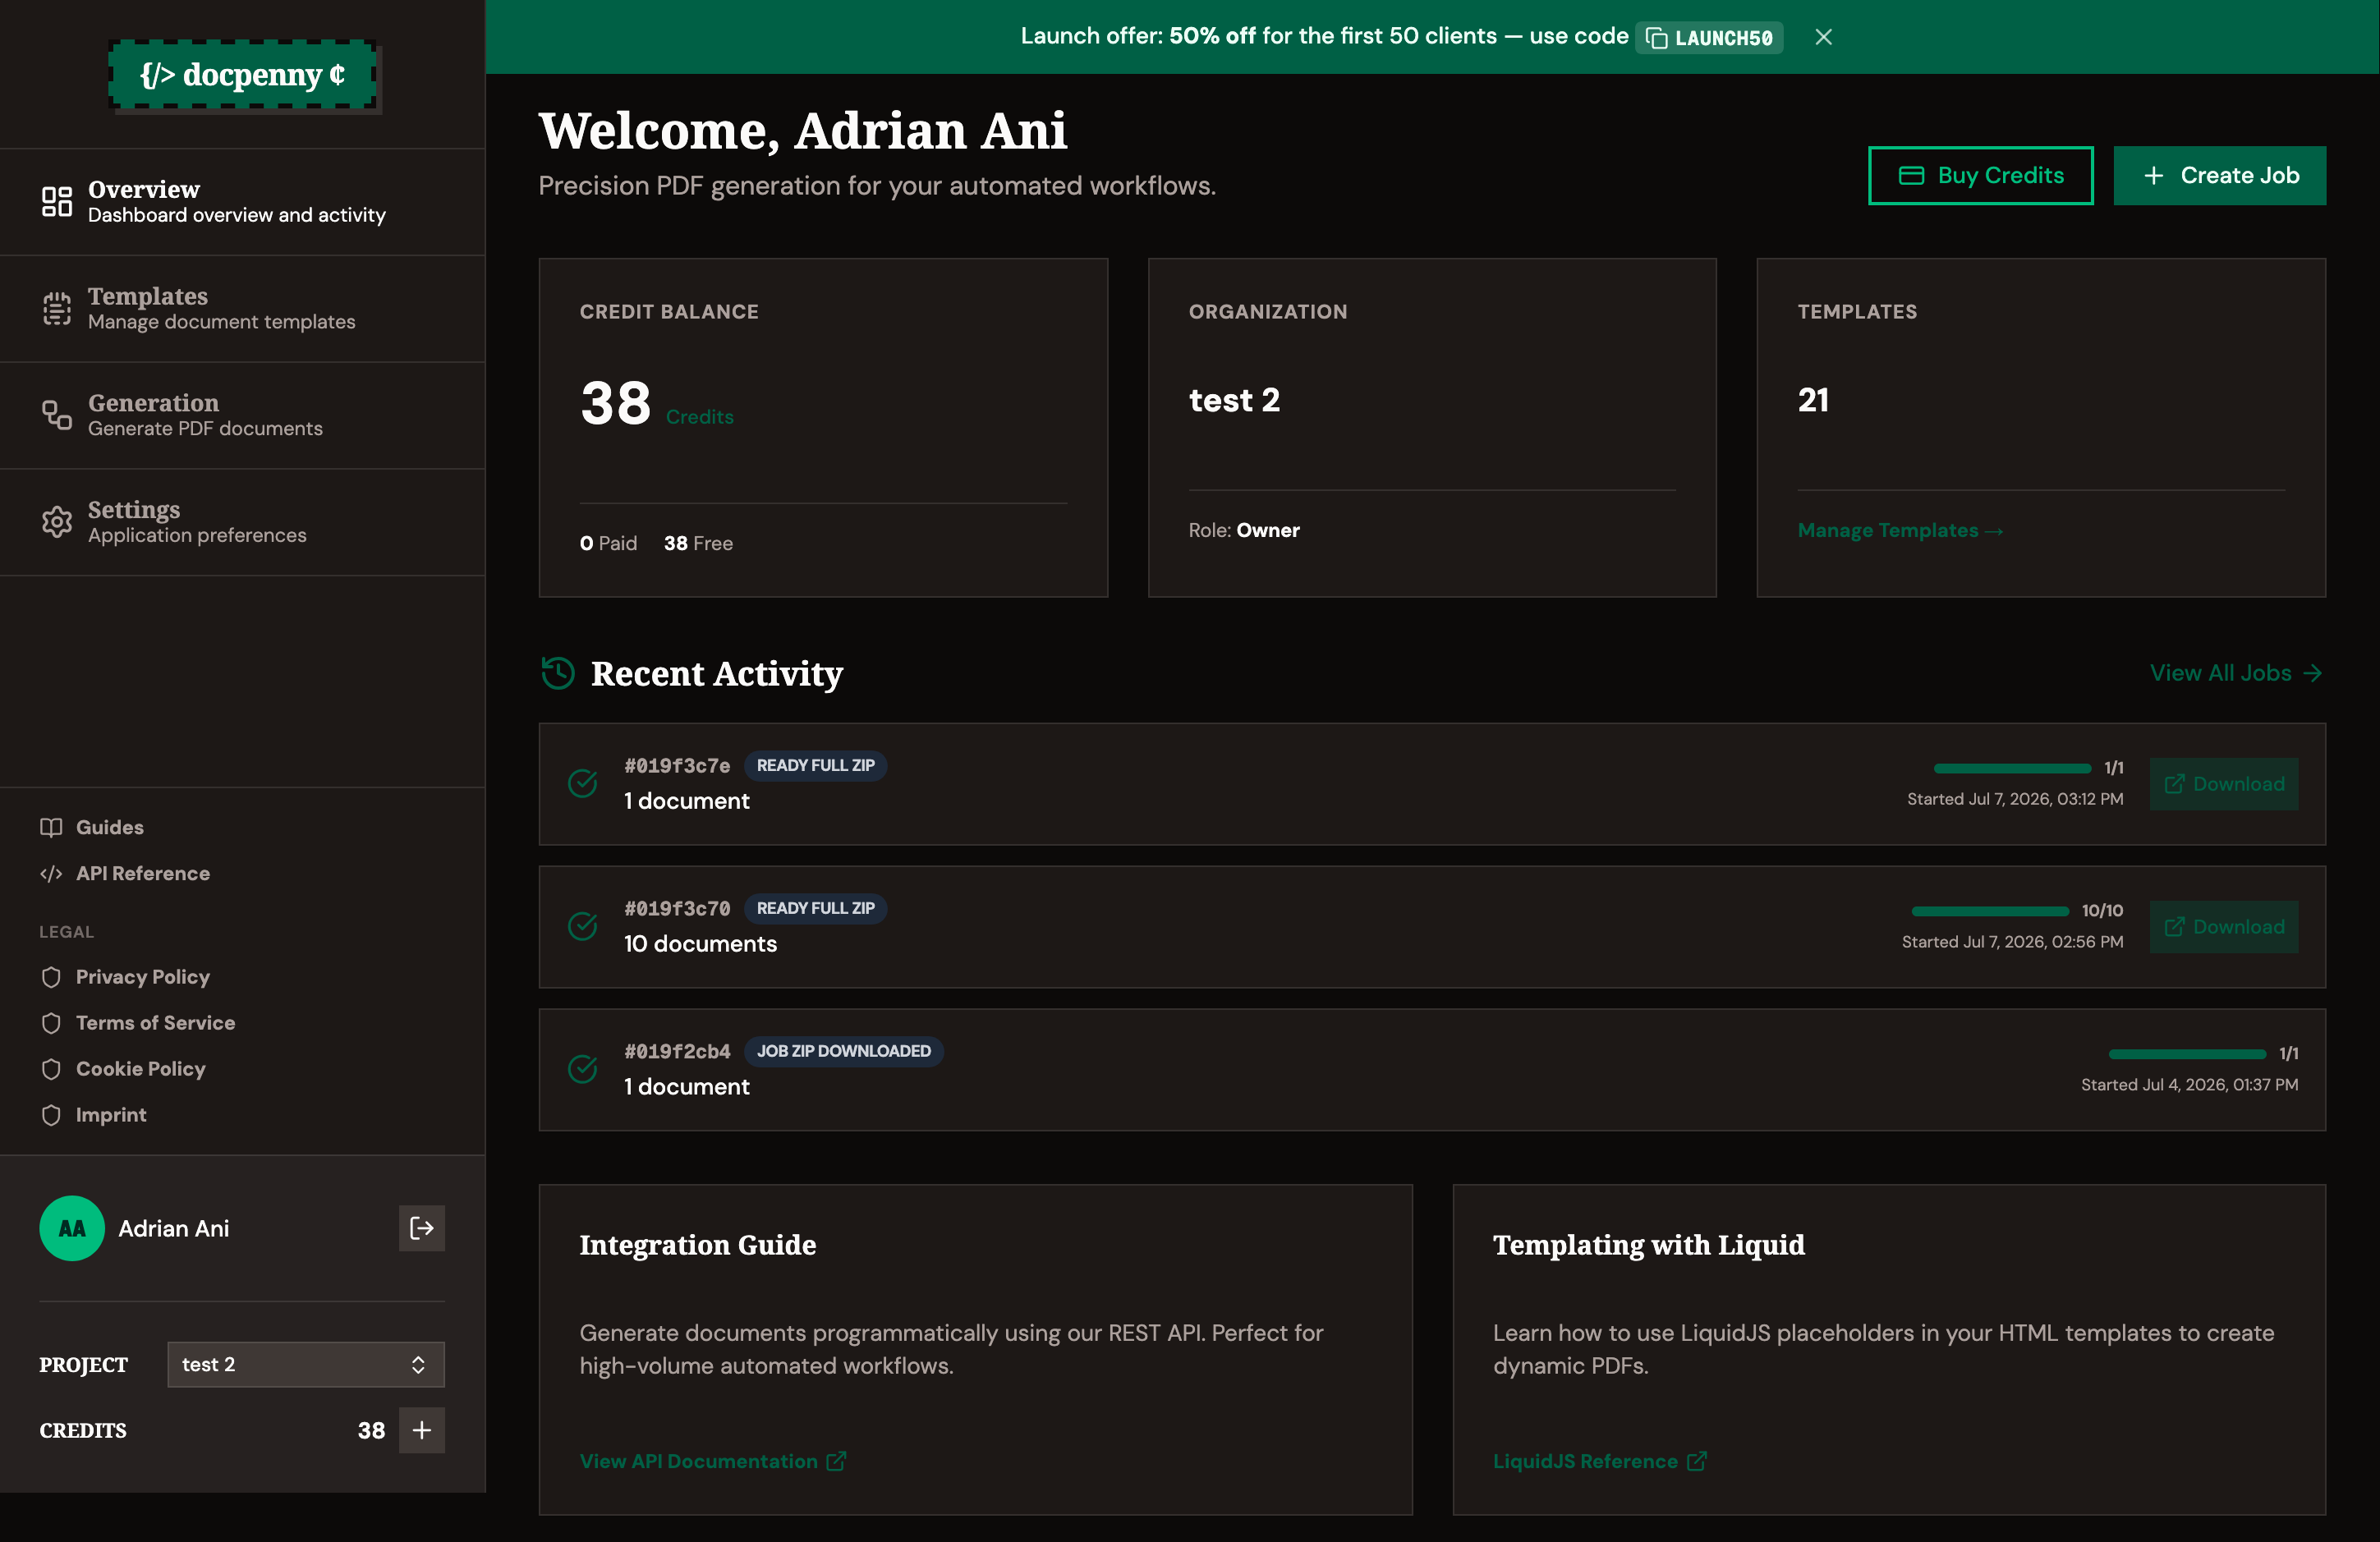2380x1542 pixels.
Task: Click the Templates sidebar icon
Action: coord(57,308)
